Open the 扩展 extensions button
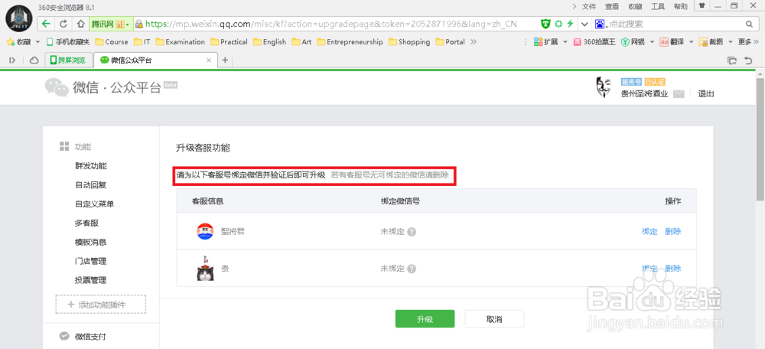The height and width of the screenshot is (349, 765). click(546, 42)
